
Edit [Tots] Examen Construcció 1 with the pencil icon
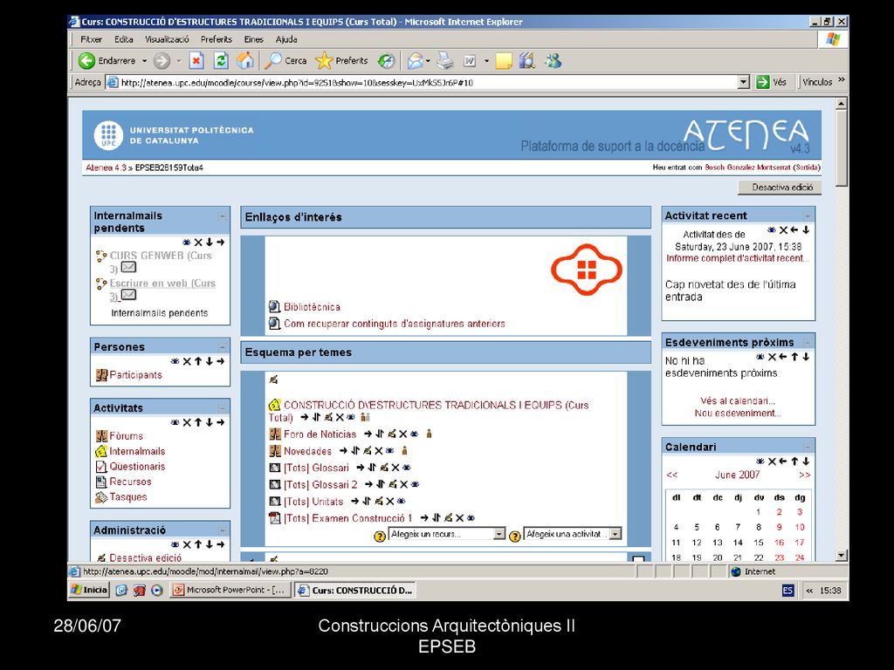pyautogui.click(x=448, y=518)
